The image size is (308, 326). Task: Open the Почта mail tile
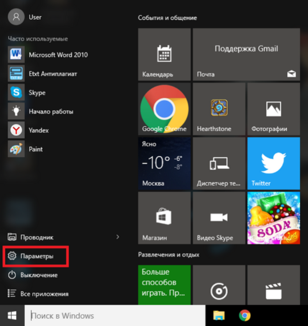tap(246, 55)
